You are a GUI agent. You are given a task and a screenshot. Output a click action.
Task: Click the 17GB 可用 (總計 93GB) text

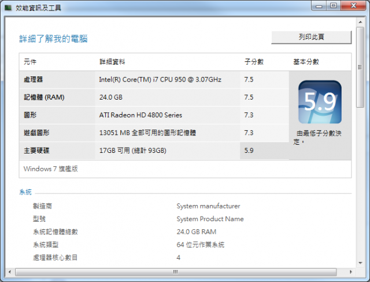133,151
